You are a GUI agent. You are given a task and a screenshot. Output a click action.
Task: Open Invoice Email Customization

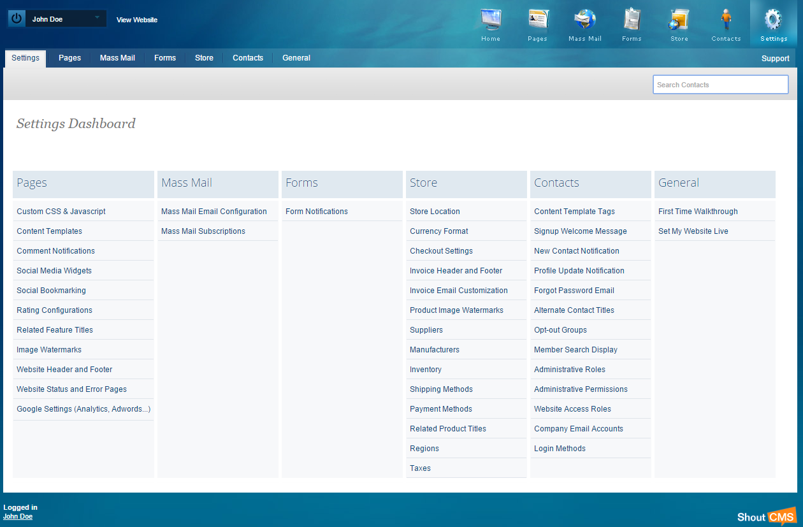(459, 291)
